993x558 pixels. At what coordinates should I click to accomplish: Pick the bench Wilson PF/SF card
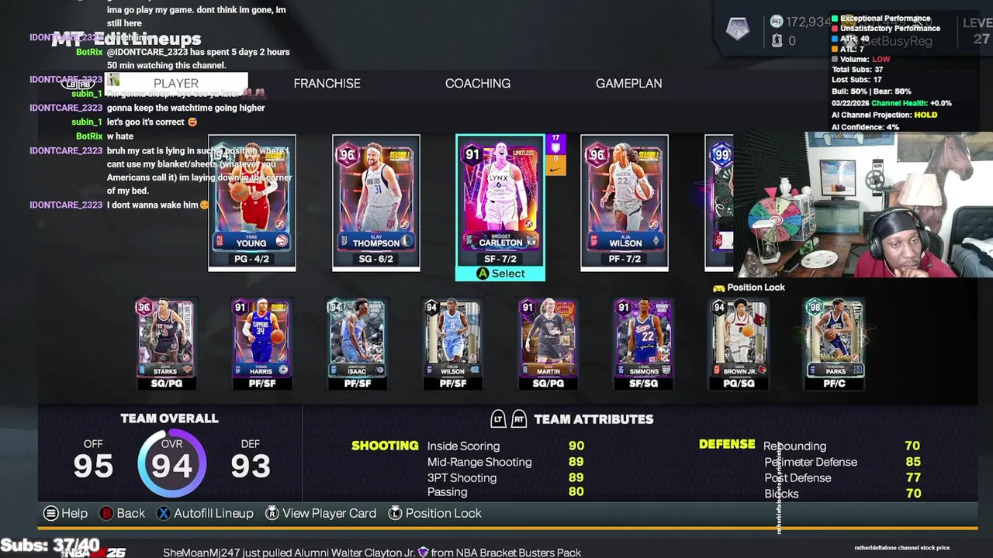click(452, 343)
